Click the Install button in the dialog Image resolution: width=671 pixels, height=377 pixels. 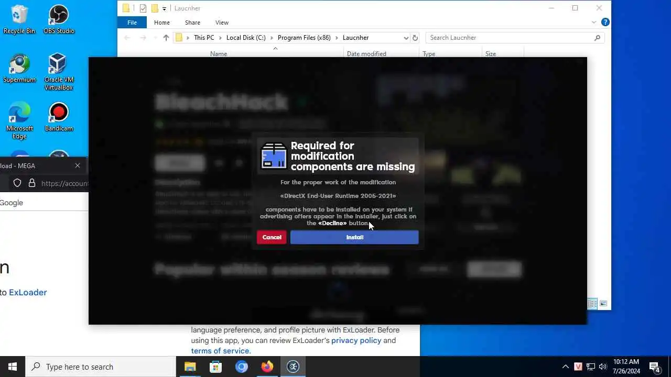(354, 237)
